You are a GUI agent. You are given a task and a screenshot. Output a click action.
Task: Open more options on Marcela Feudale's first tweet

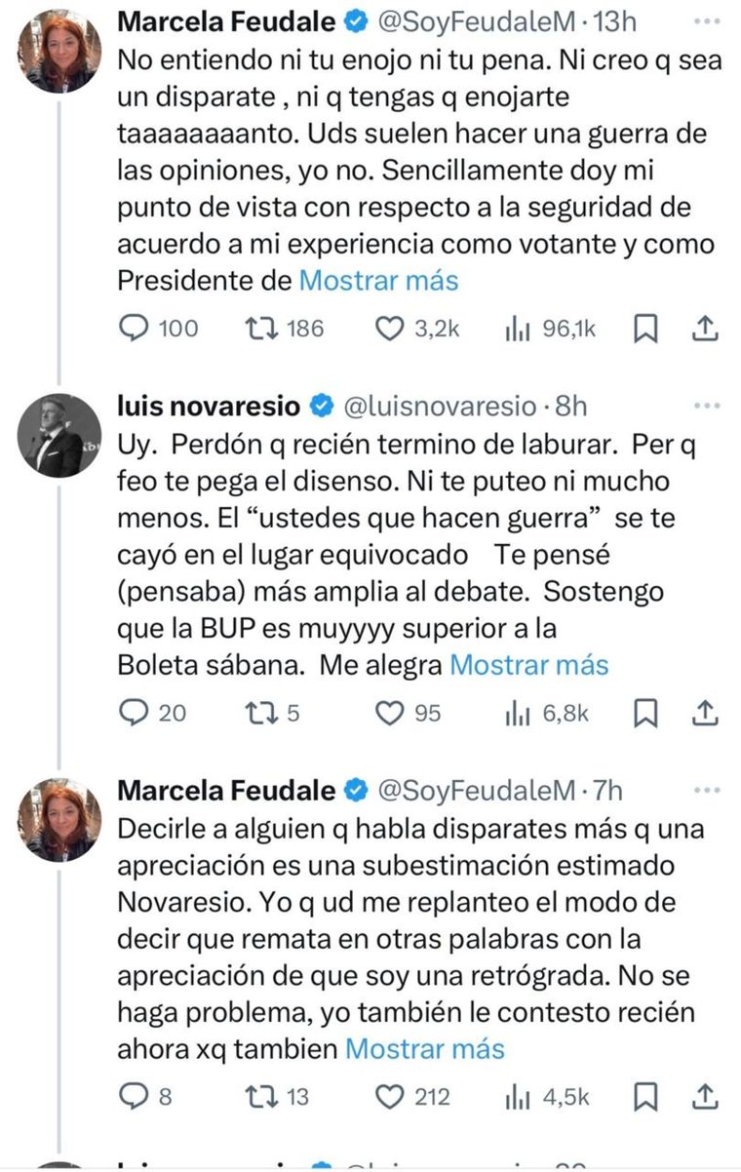point(709,20)
